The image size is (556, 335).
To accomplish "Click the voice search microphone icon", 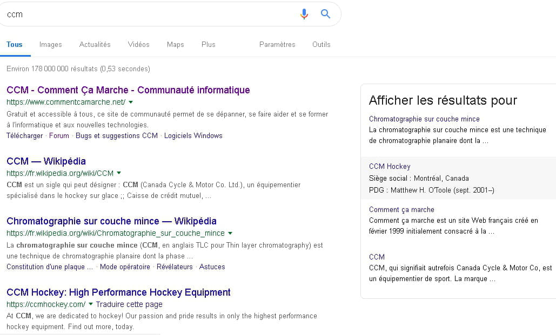I will 304,14.
